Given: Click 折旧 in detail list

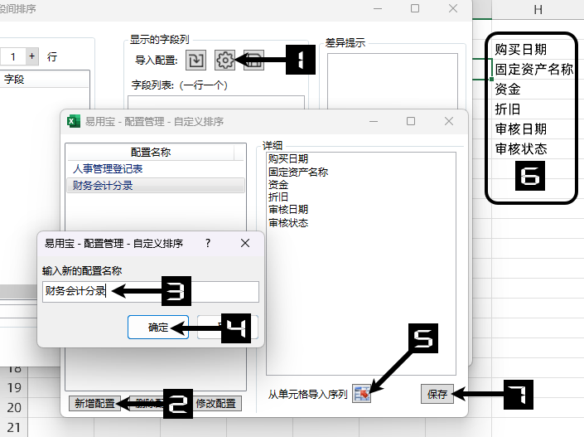Looking at the screenshot, I should click(x=278, y=197).
